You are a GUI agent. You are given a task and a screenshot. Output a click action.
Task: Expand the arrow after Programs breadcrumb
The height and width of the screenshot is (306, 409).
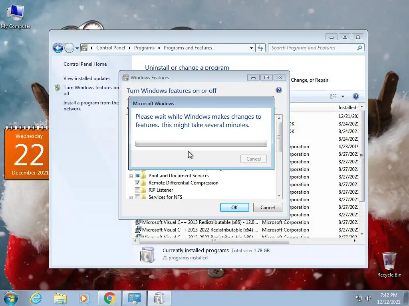click(x=159, y=48)
